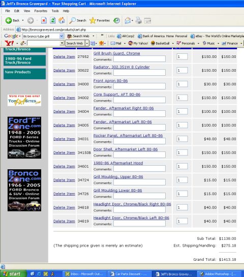Refresh the page with green arrows icon
This screenshot has height=277, width=244.
[53, 20]
